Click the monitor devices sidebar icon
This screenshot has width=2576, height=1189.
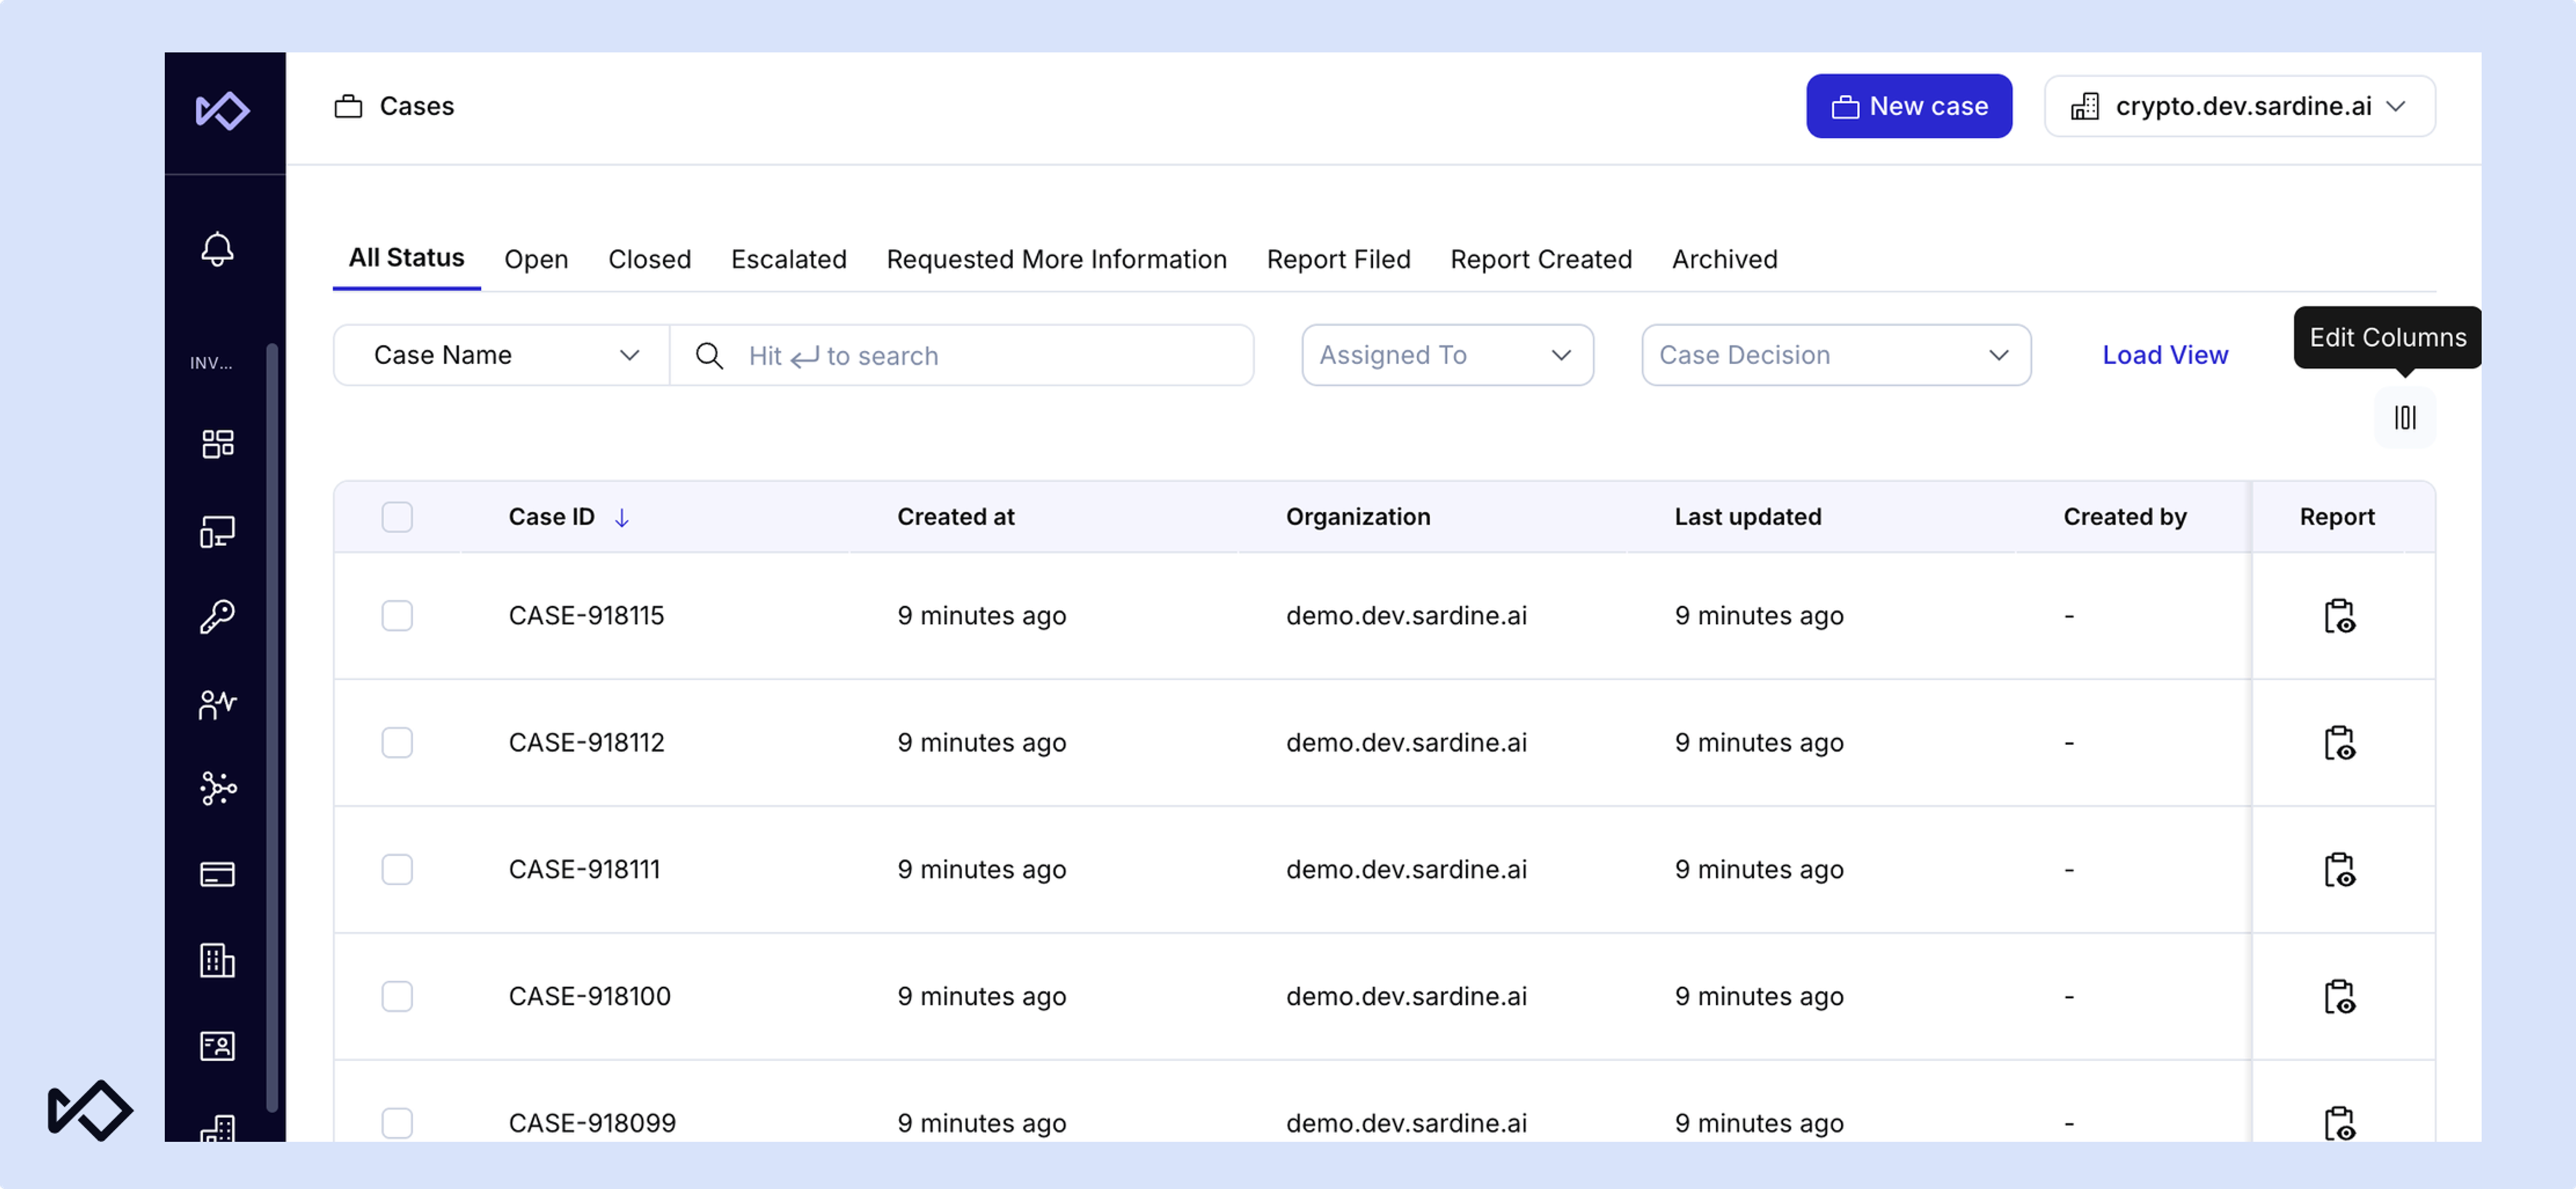(x=217, y=532)
